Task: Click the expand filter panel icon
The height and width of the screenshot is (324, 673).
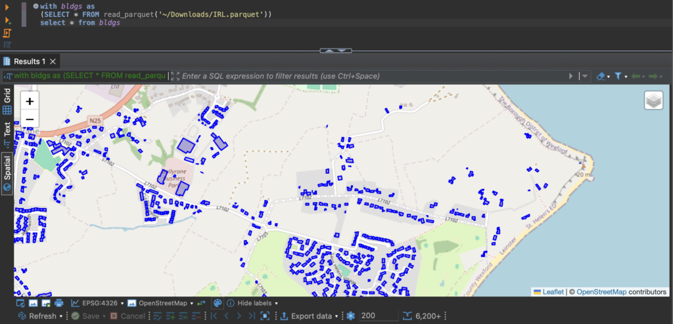Action: (175, 76)
